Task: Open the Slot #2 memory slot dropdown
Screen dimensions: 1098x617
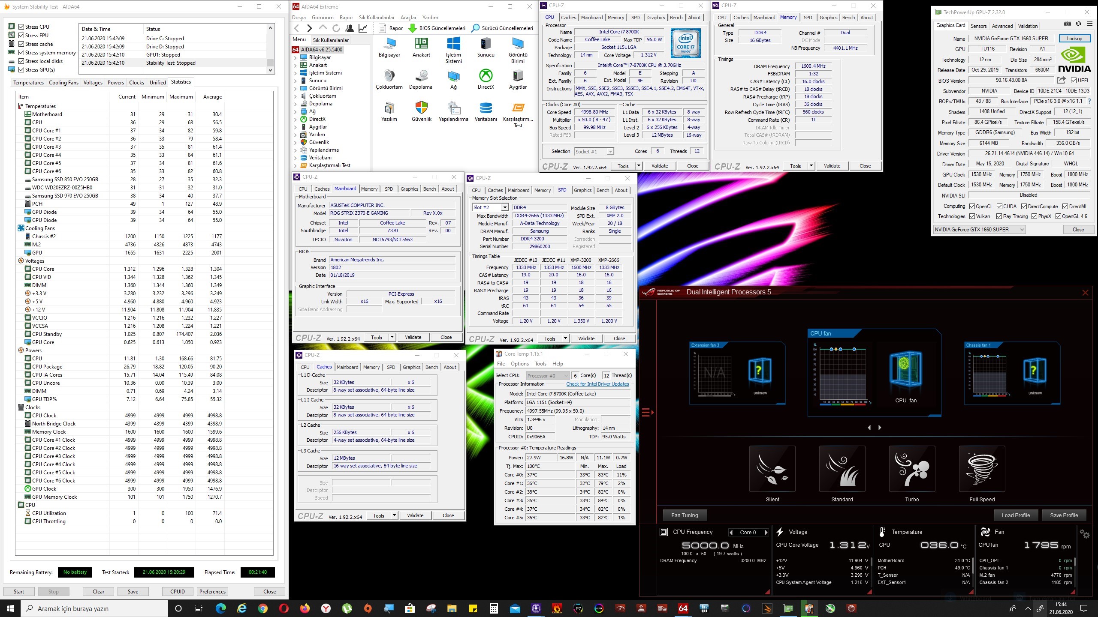Action: coord(504,207)
